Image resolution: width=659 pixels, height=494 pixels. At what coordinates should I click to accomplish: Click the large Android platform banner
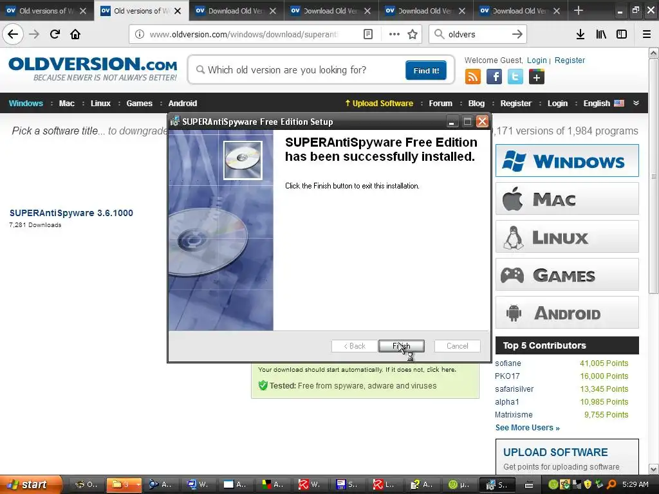[567, 313]
